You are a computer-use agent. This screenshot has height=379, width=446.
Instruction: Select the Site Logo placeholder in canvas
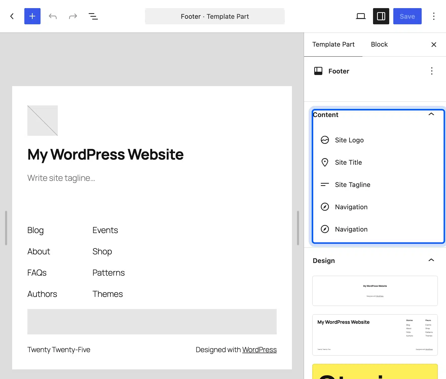pyautogui.click(x=43, y=121)
